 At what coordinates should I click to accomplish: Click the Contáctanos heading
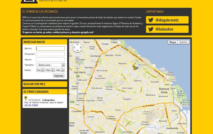pyautogui.click(x=155, y=12)
